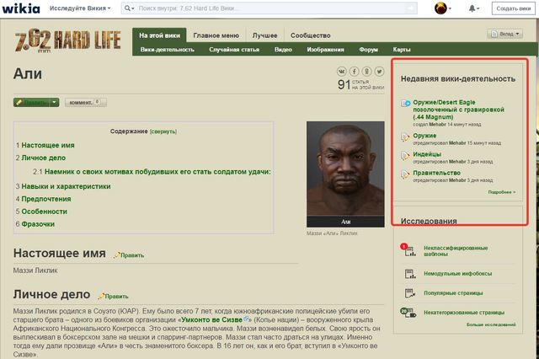Open Немодульные инфобоксы insight
The image size is (539, 359).
(457, 274)
